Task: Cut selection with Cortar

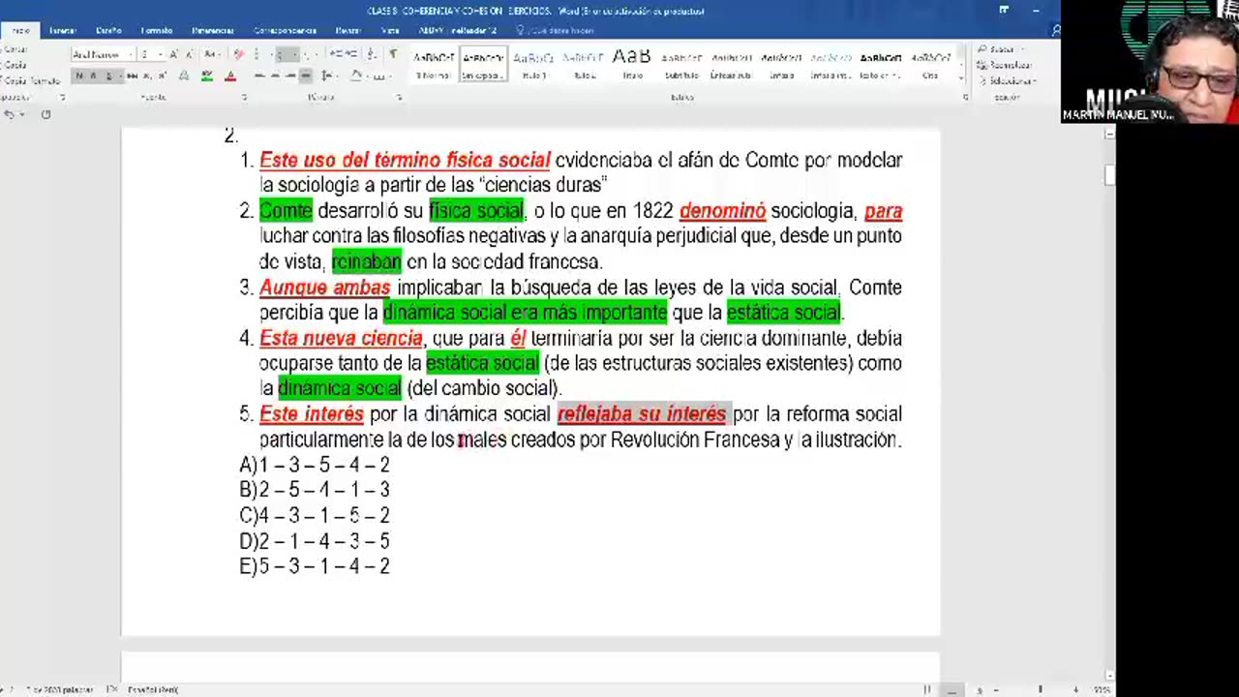Action: 15,49
